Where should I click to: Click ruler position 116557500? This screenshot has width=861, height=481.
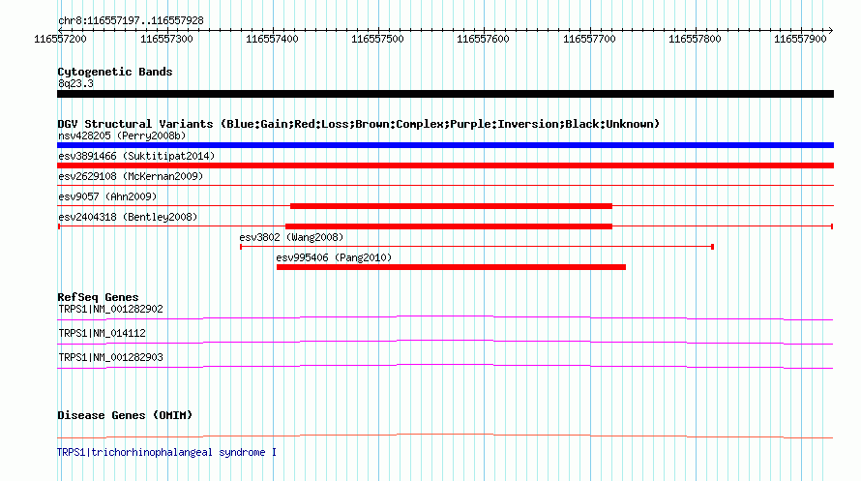tap(377, 39)
